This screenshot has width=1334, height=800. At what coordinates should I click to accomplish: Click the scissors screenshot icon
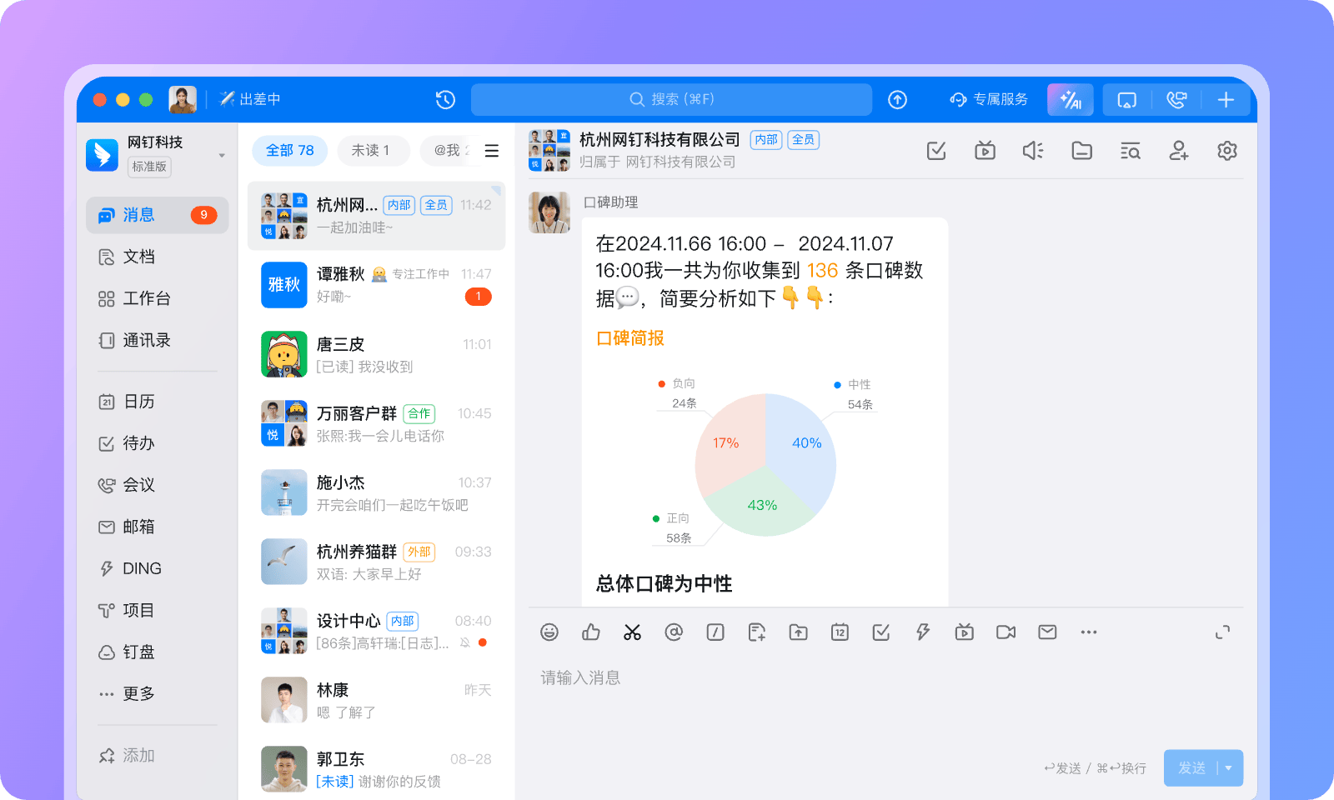tap(632, 632)
